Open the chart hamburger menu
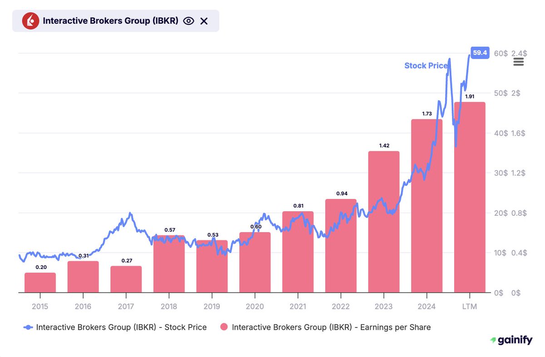Screen dimensions: 545x357 tap(519, 62)
